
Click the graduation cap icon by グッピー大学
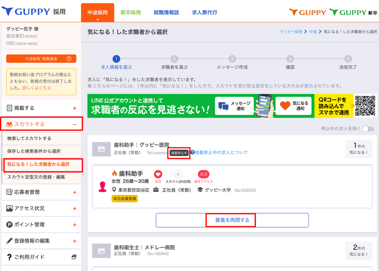200,190
